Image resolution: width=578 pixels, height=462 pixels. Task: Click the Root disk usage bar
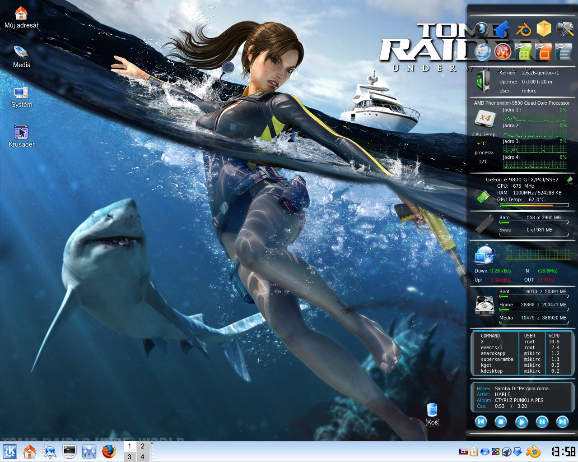pos(534,297)
